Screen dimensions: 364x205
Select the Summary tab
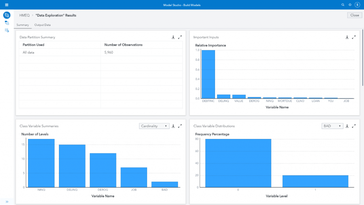click(x=23, y=25)
